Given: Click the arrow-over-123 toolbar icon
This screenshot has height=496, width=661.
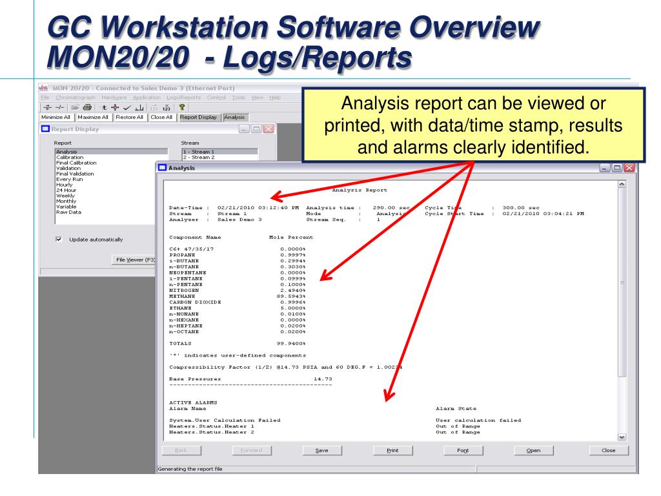Looking at the screenshot, I should pos(154,108).
